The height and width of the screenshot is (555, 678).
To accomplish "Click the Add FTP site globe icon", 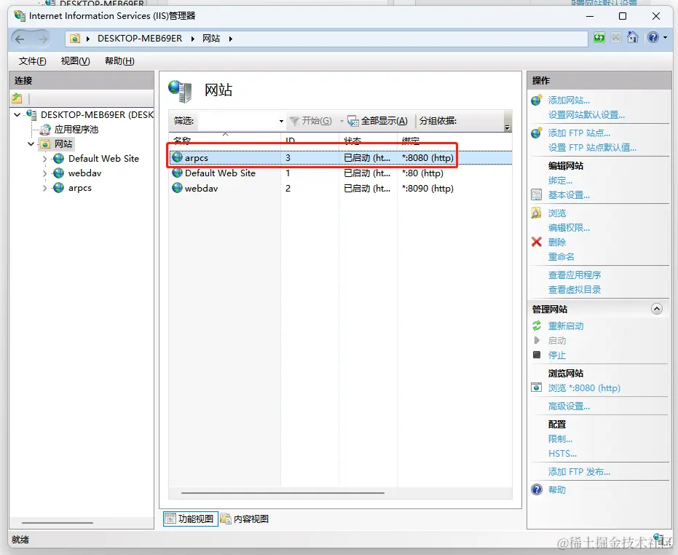I will click(537, 133).
